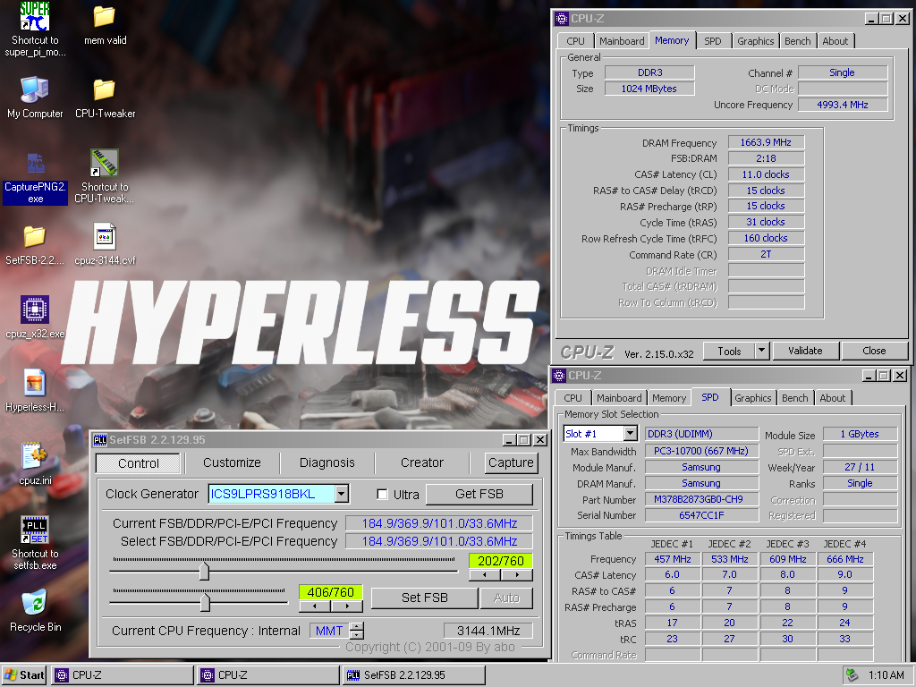Click the Validate button in CPU-Z
The height and width of the screenshot is (687, 916).
coord(805,351)
